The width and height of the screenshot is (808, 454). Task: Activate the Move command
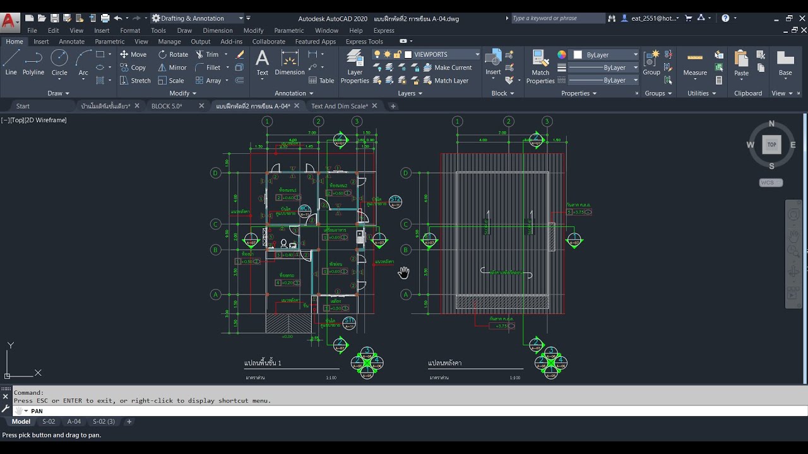[133, 54]
